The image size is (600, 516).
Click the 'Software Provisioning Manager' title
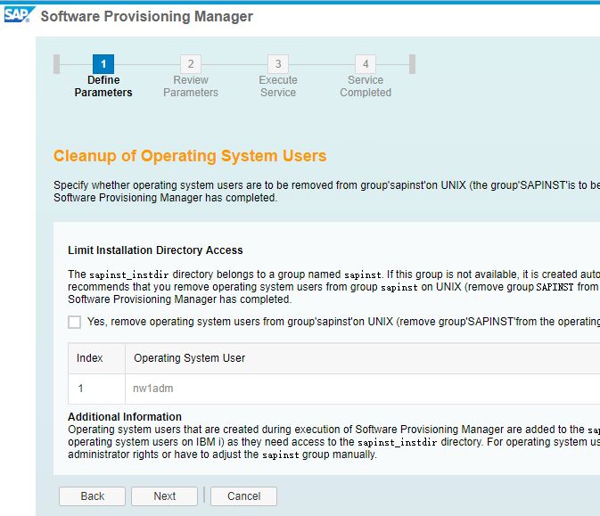pyautogui.click(x=147, y=16)
